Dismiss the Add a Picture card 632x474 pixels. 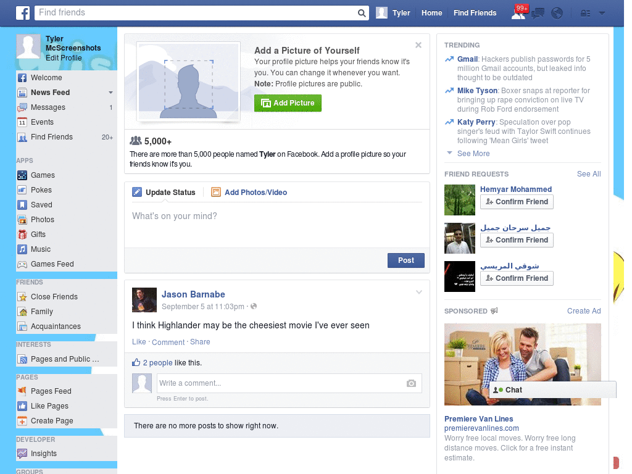[418, 45]
